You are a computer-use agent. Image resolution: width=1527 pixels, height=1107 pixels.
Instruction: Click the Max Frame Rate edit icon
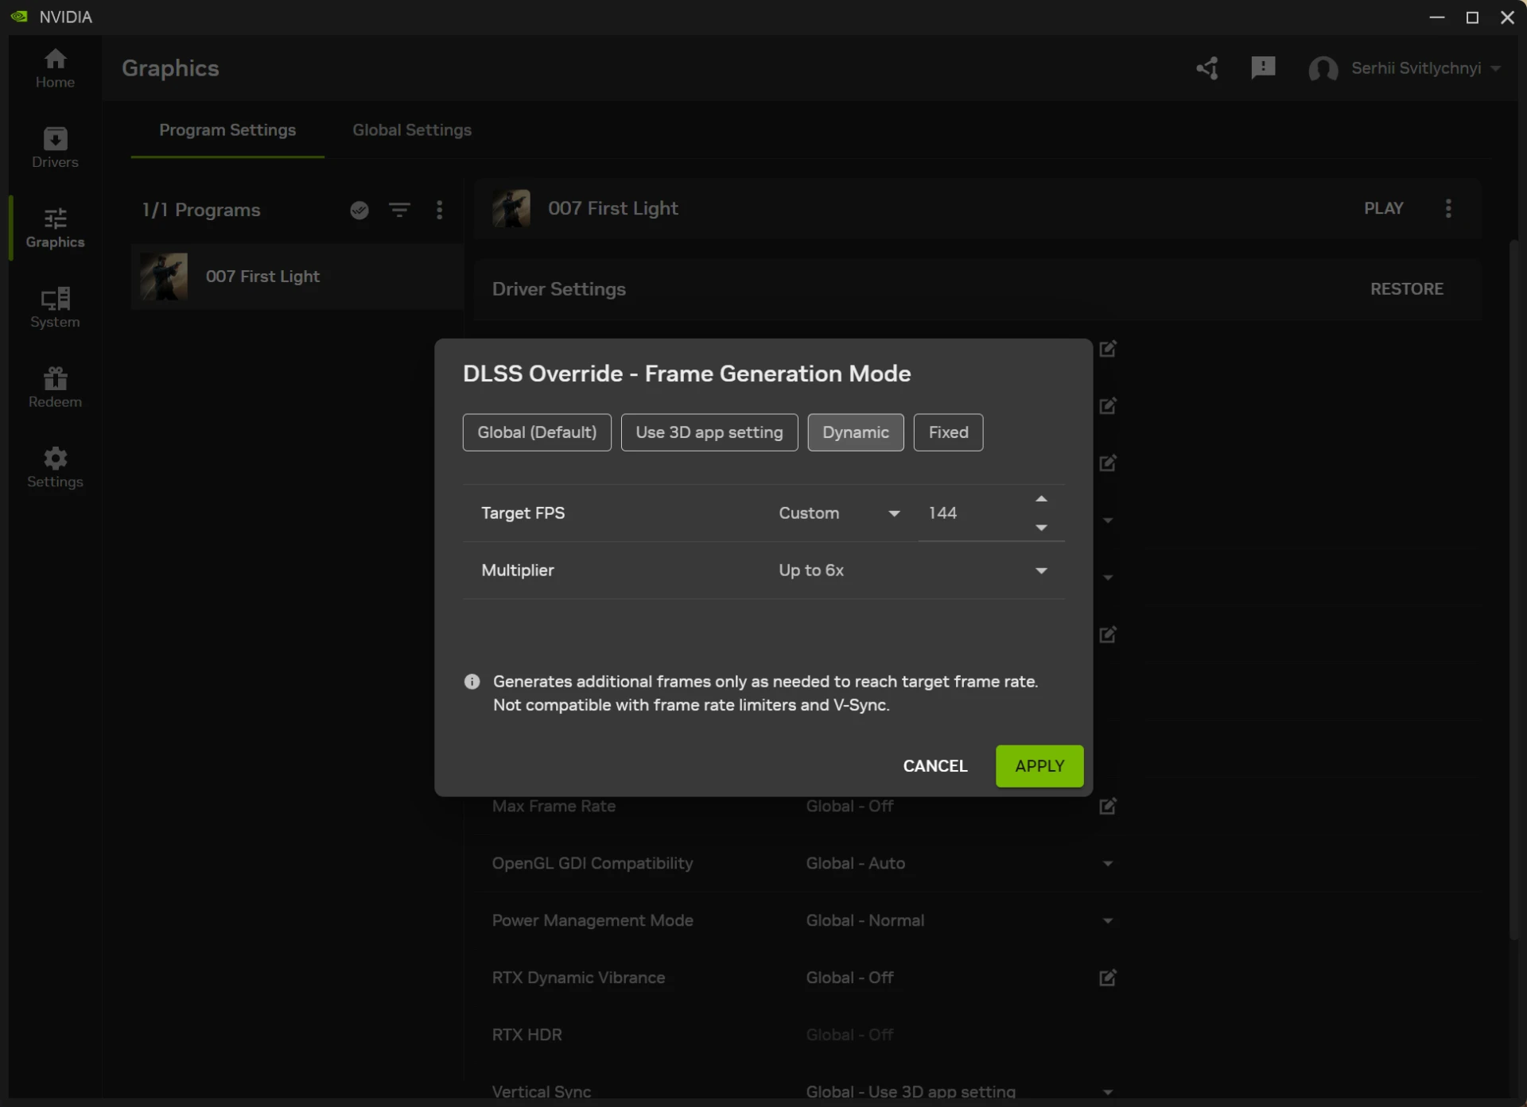pyautogui.click(x=1107, y=806)
